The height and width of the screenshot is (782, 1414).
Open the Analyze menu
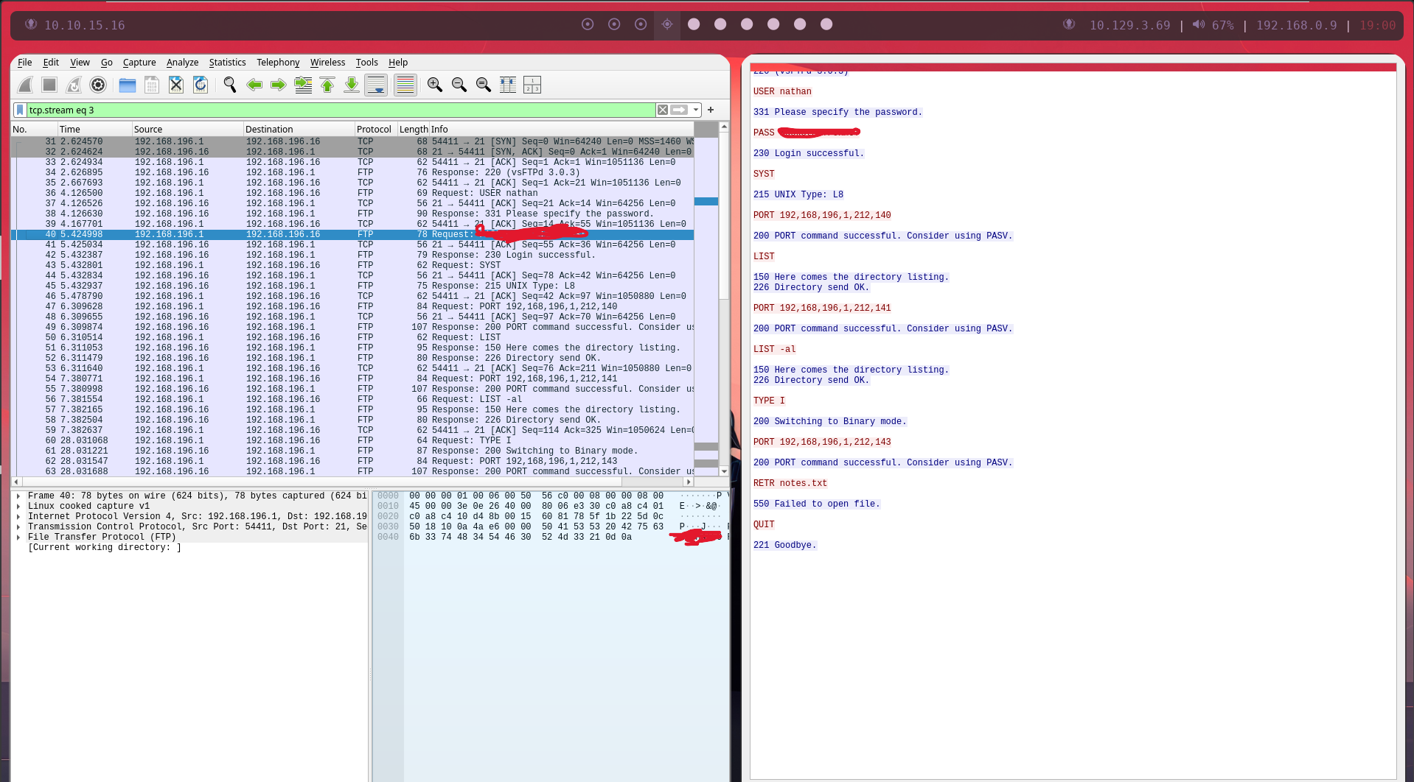(182, 63)
